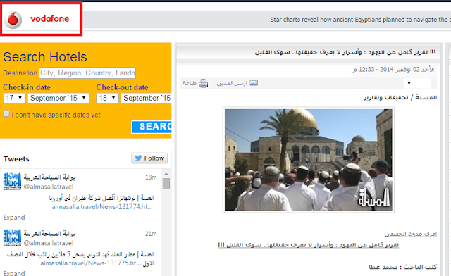Click the underlined link اعرف عدوك الحقيقي
The image size is (451, 276).
(x=410, y=234)
